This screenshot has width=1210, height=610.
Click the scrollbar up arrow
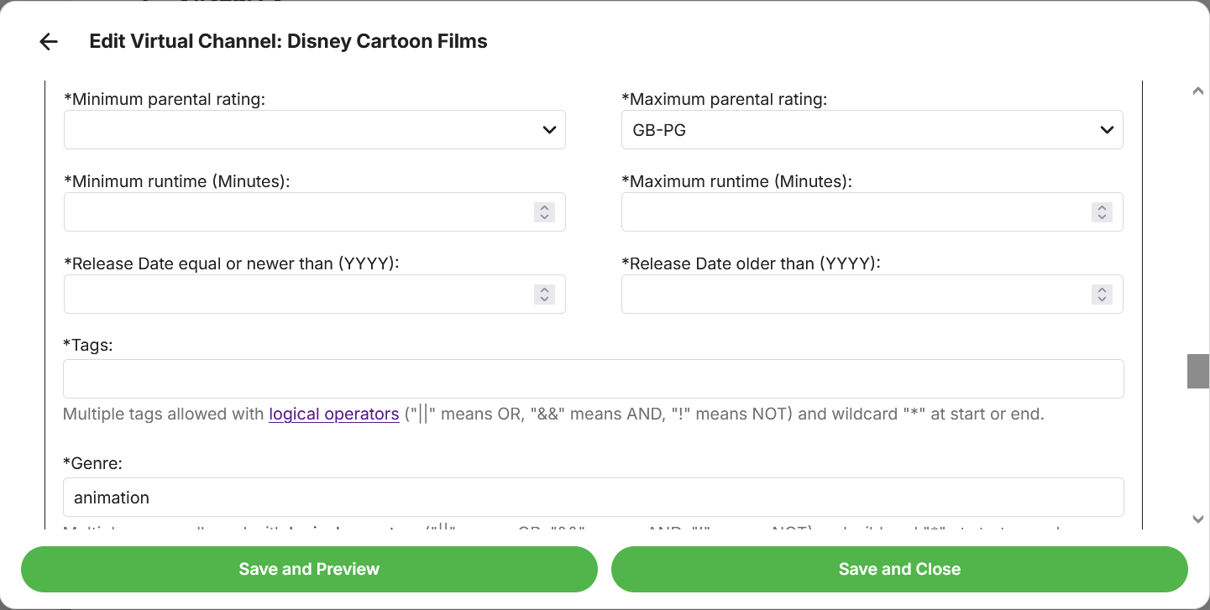pyautogui.click(x=1198, y=91)
